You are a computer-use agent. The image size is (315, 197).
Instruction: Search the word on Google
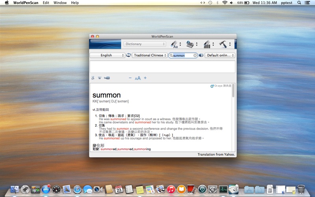coord(93,78)
